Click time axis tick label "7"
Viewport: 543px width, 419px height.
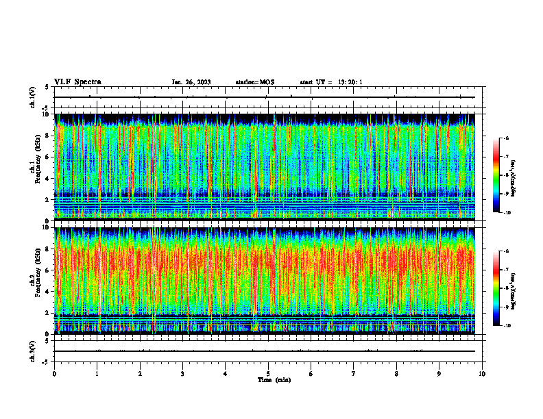point(354,374)
